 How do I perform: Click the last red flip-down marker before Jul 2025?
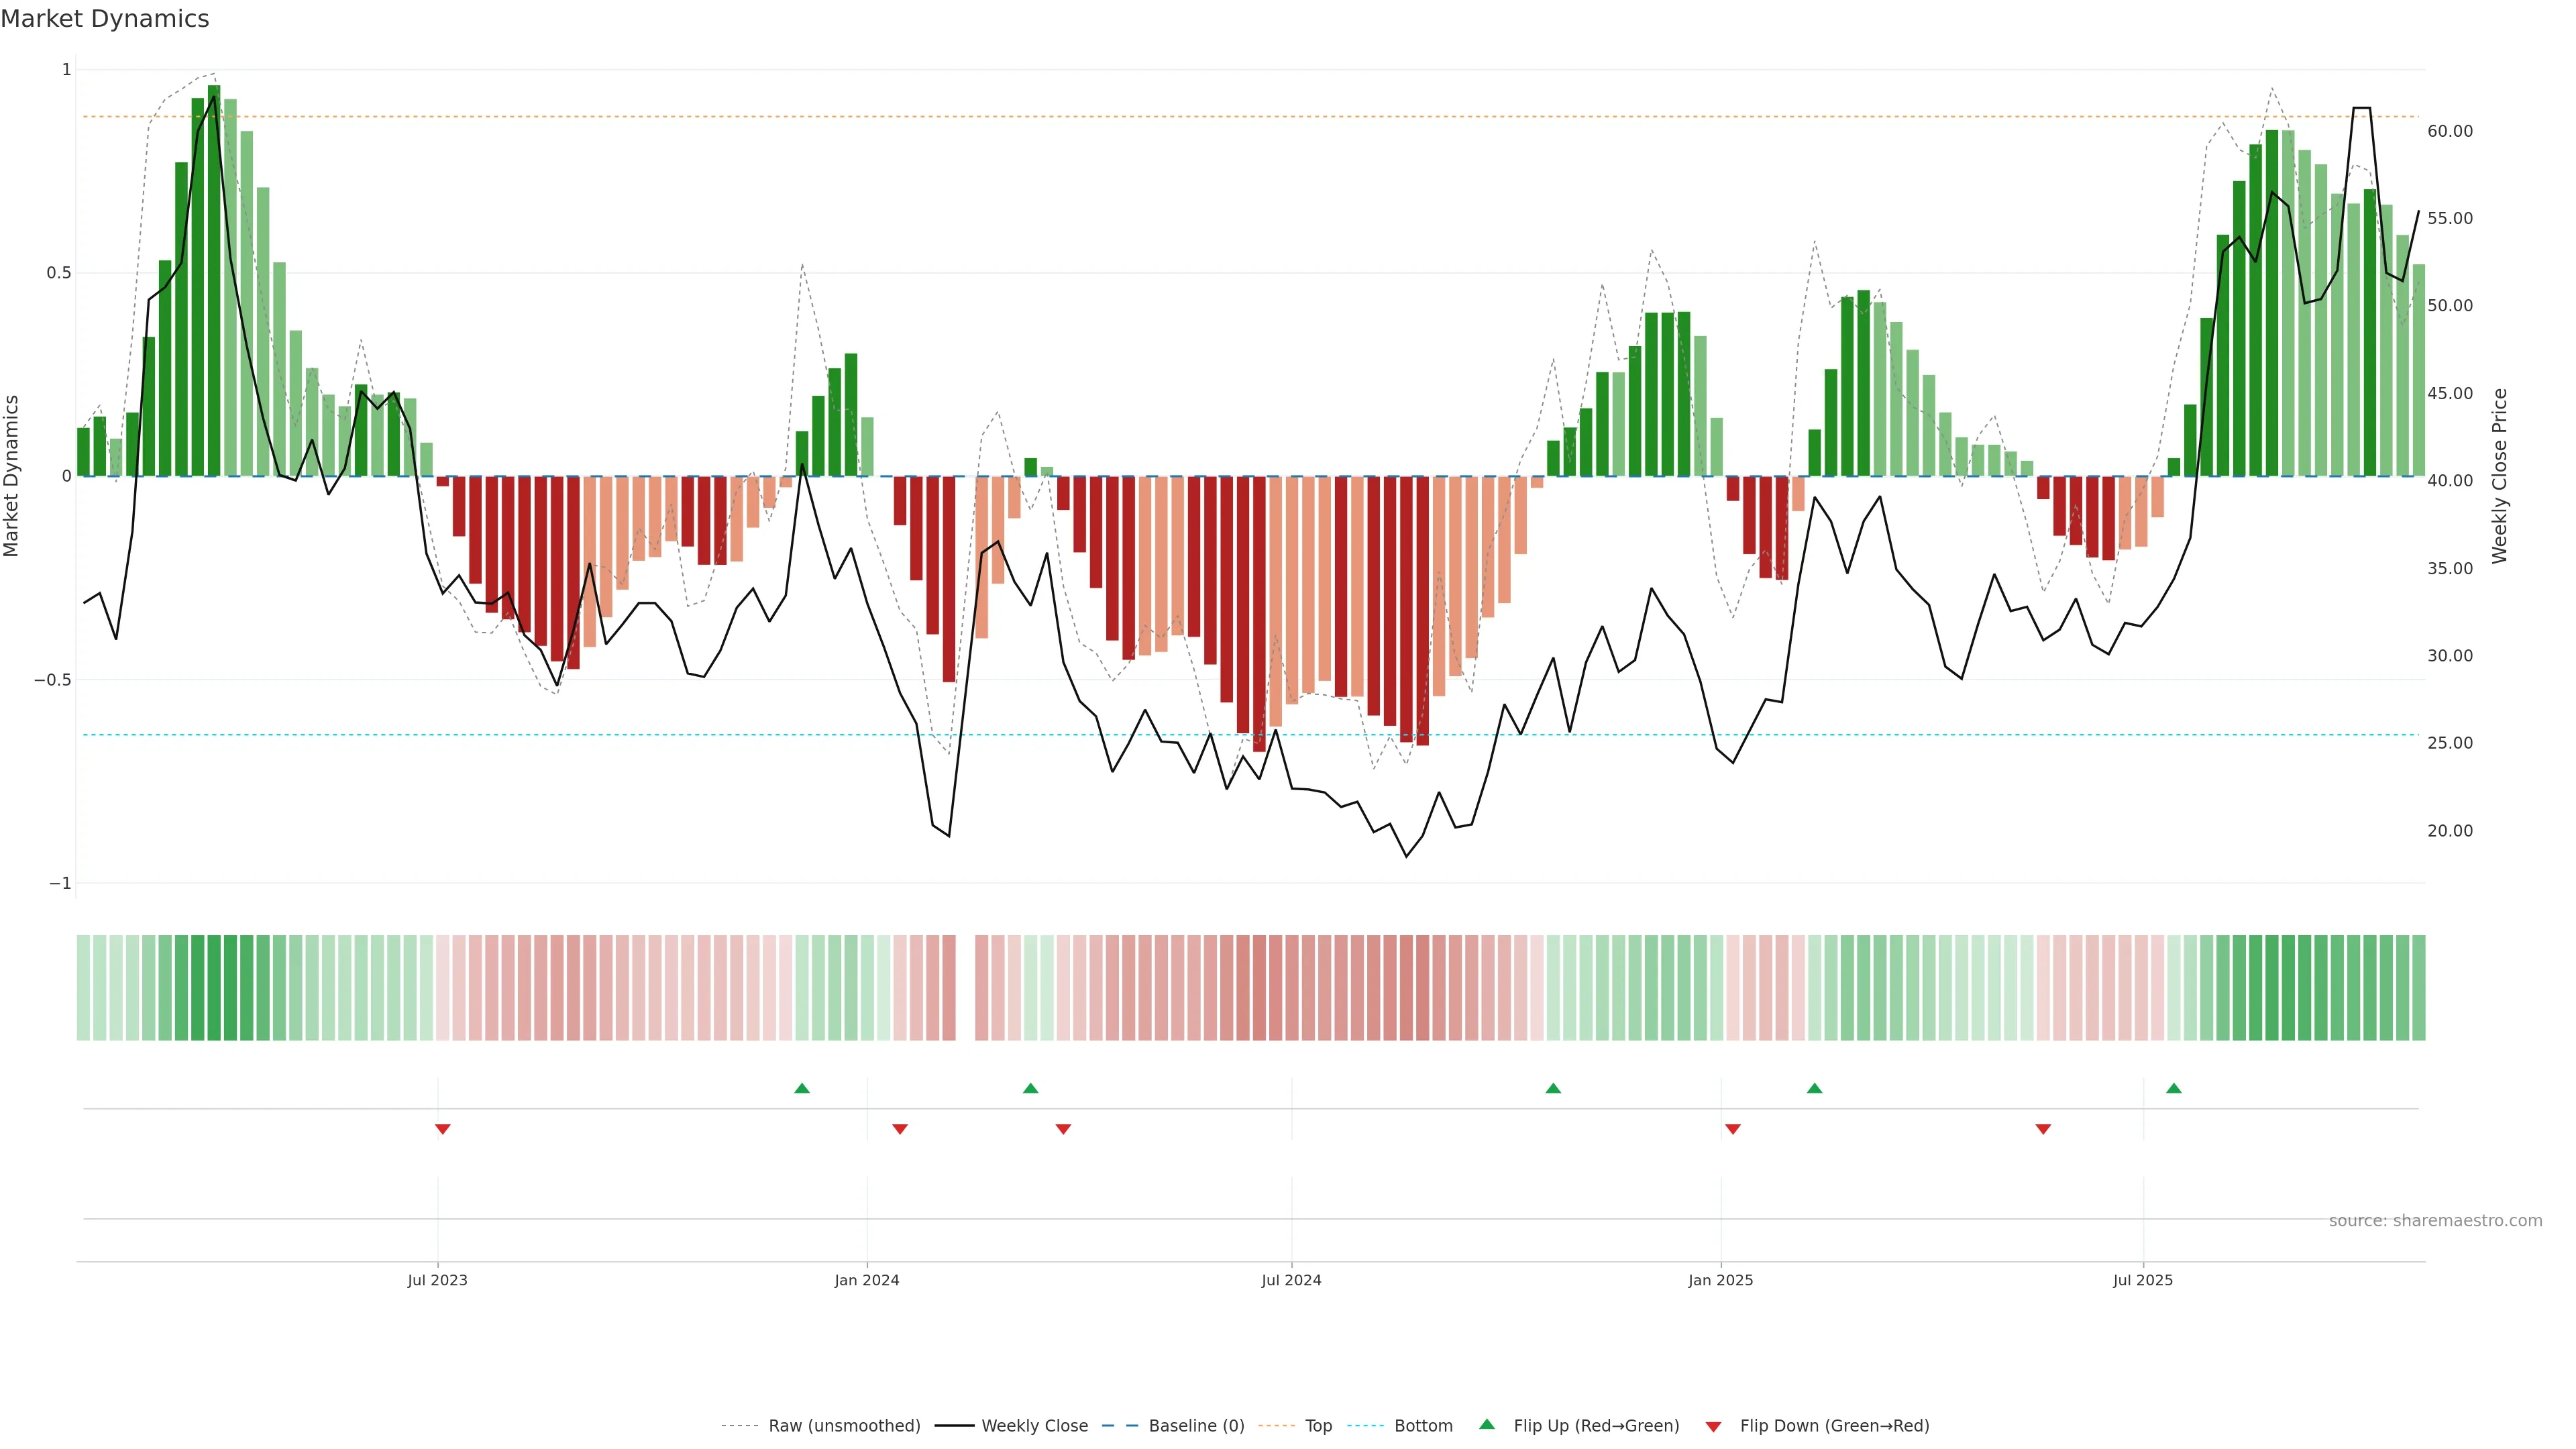tap(2043, 1129)
